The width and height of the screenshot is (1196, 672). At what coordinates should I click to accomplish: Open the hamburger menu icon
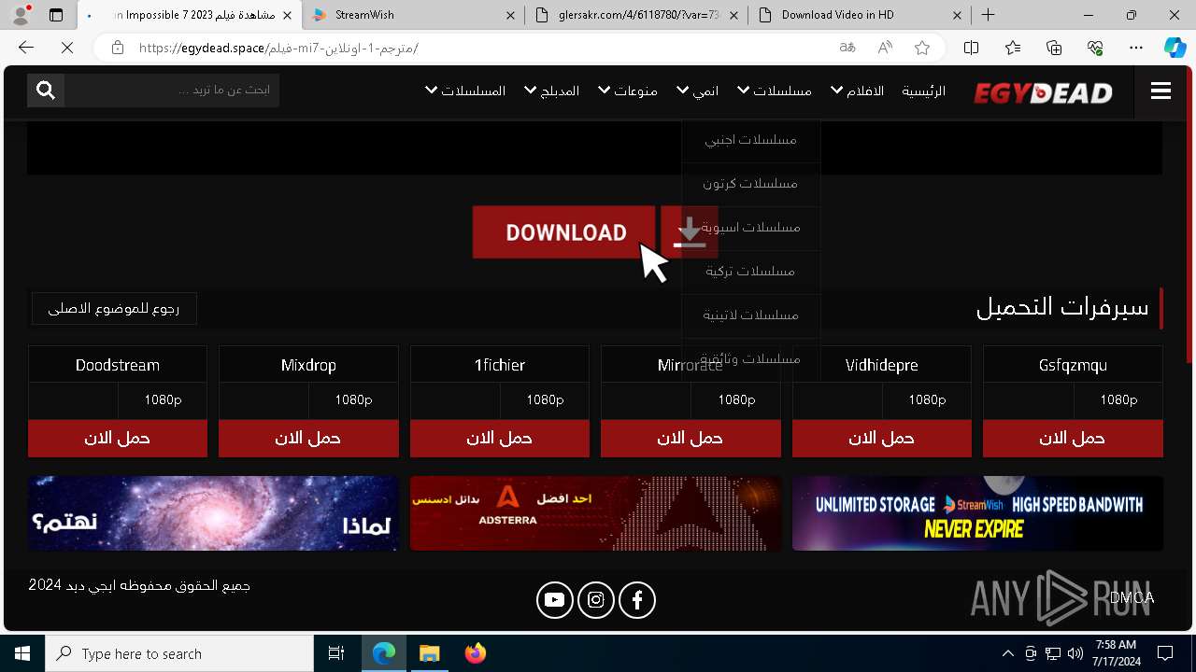tap(1160, 91)
